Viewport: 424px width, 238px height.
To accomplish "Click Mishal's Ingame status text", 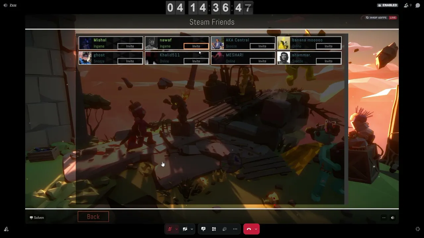I will coord(99,46).
